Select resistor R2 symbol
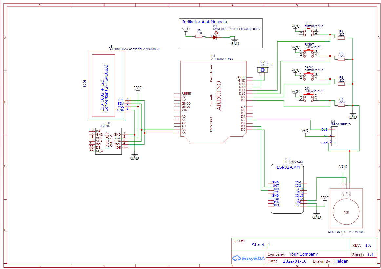 click(341, 59)
